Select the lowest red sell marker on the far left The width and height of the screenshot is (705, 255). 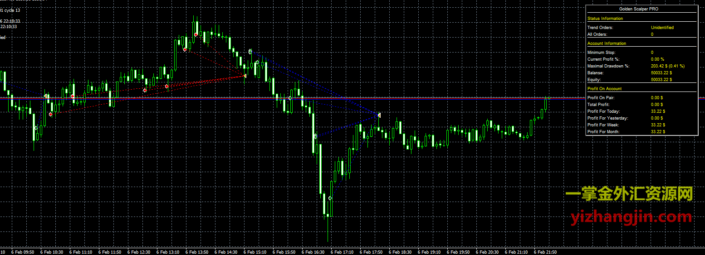click(51, 114)
